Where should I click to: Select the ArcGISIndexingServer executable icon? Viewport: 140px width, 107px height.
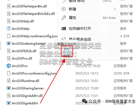(x=9, y=44)
